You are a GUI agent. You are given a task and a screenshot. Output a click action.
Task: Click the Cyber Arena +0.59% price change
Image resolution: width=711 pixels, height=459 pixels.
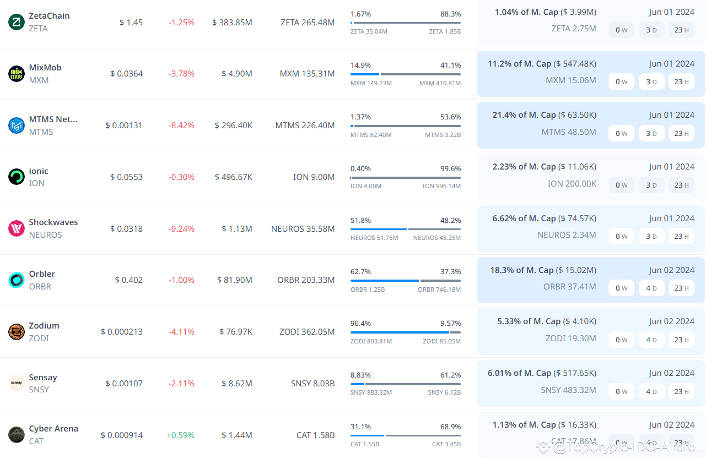click(180, 435)
